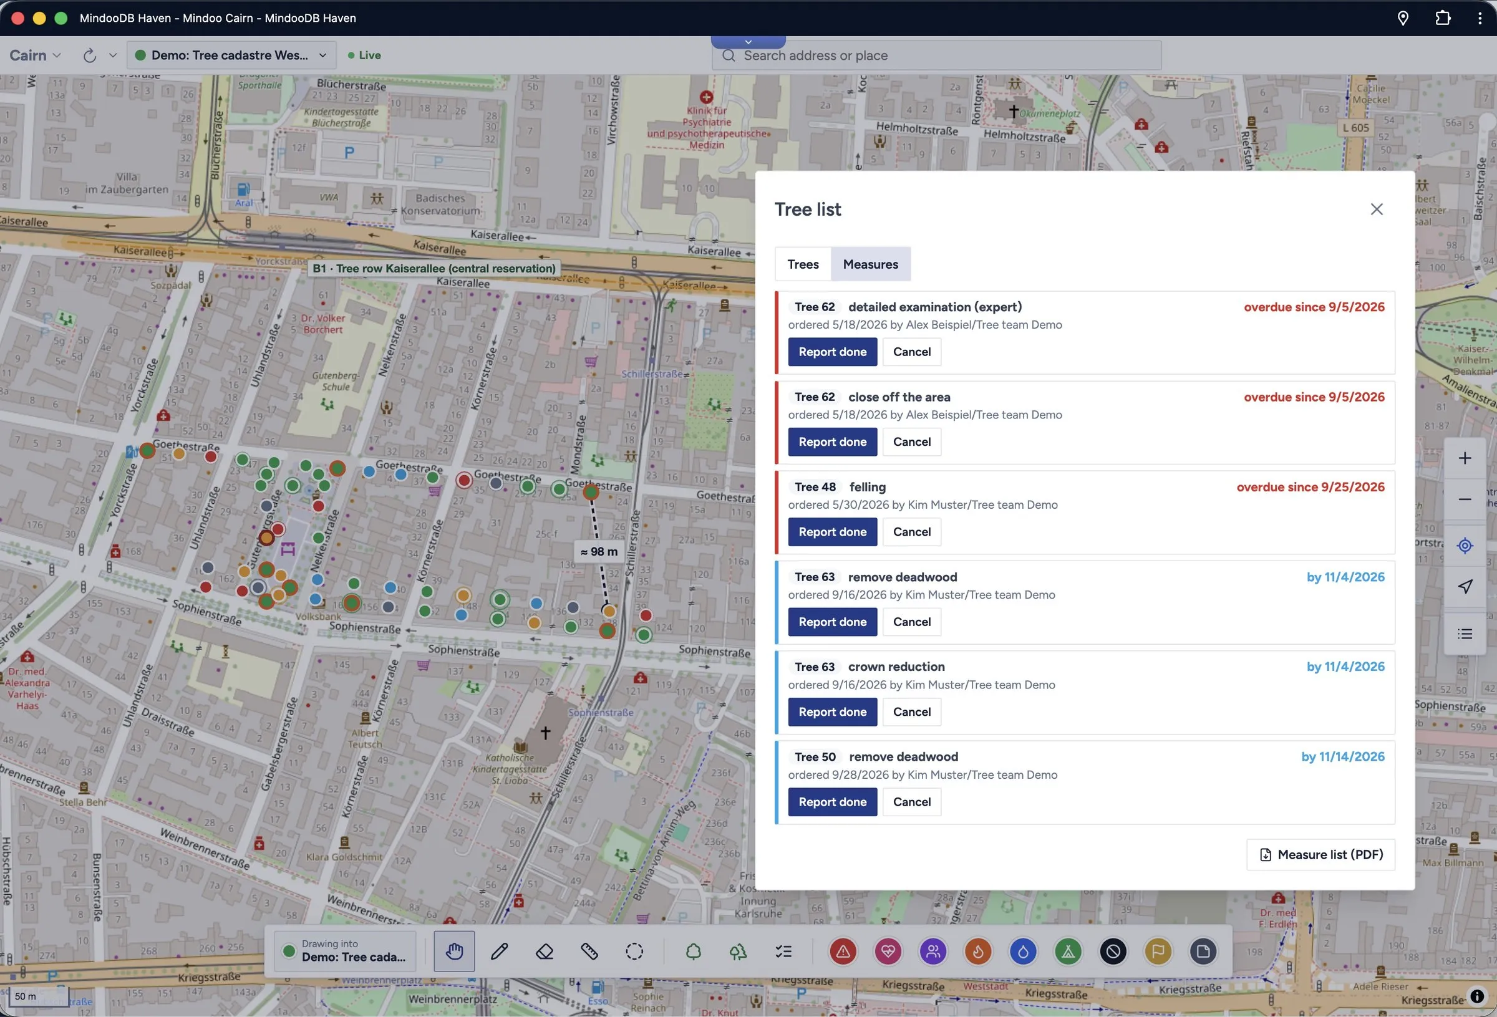Open the Drawing into layer selector
This screenshot has width=1497, height=1017.
coord(344,951)
